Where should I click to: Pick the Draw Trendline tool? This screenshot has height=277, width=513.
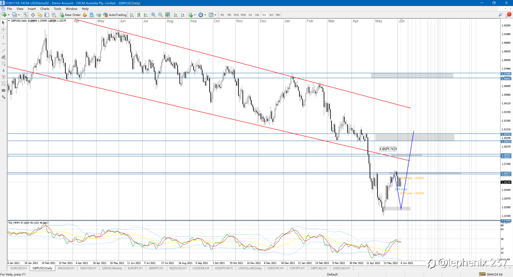pos(4,50)
